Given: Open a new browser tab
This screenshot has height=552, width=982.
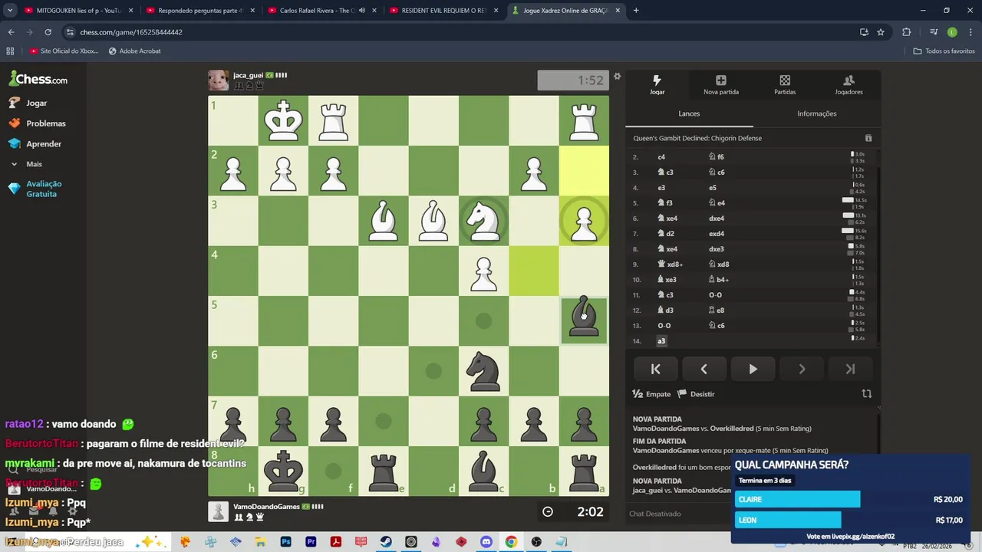Looking at the screenshot, I should 636,11.
